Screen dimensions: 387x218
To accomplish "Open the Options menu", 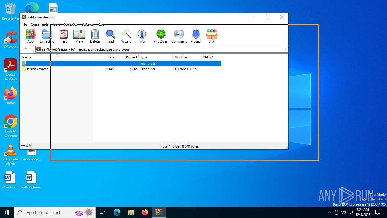I will [x=88, y=24].
